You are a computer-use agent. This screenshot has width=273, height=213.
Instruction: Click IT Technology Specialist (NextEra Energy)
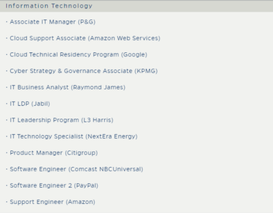(73, 136)
